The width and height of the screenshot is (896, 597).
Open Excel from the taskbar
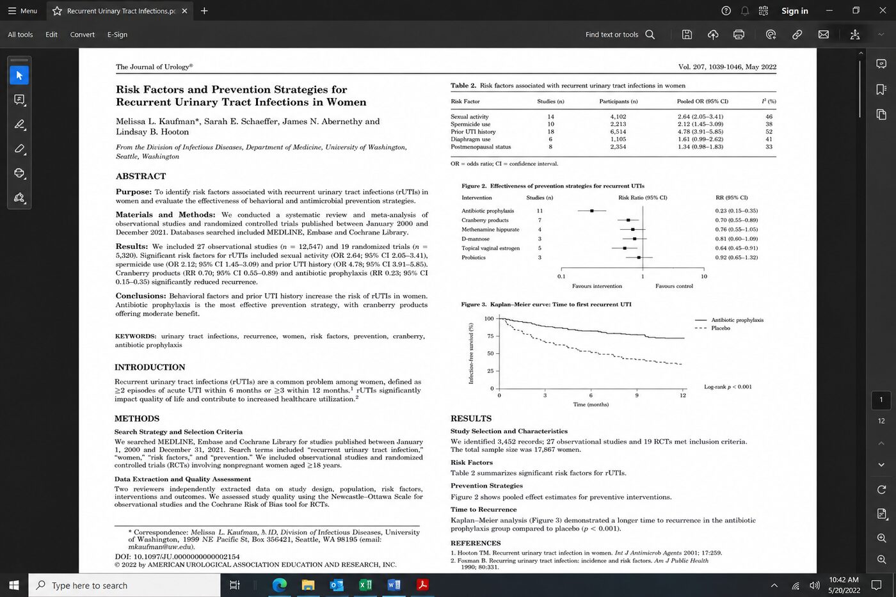(365, 585)
